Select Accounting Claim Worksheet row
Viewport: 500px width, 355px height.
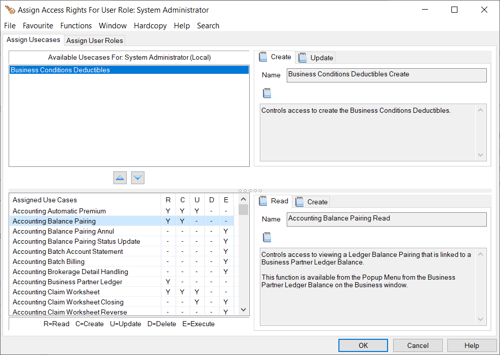pyautogui.click(x=56, y=292)
